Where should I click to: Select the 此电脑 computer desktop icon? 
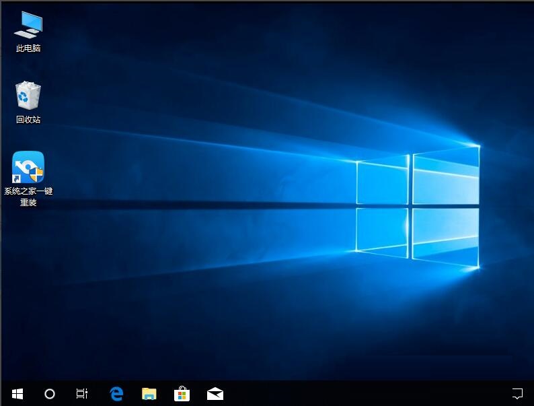click(28, 25)
